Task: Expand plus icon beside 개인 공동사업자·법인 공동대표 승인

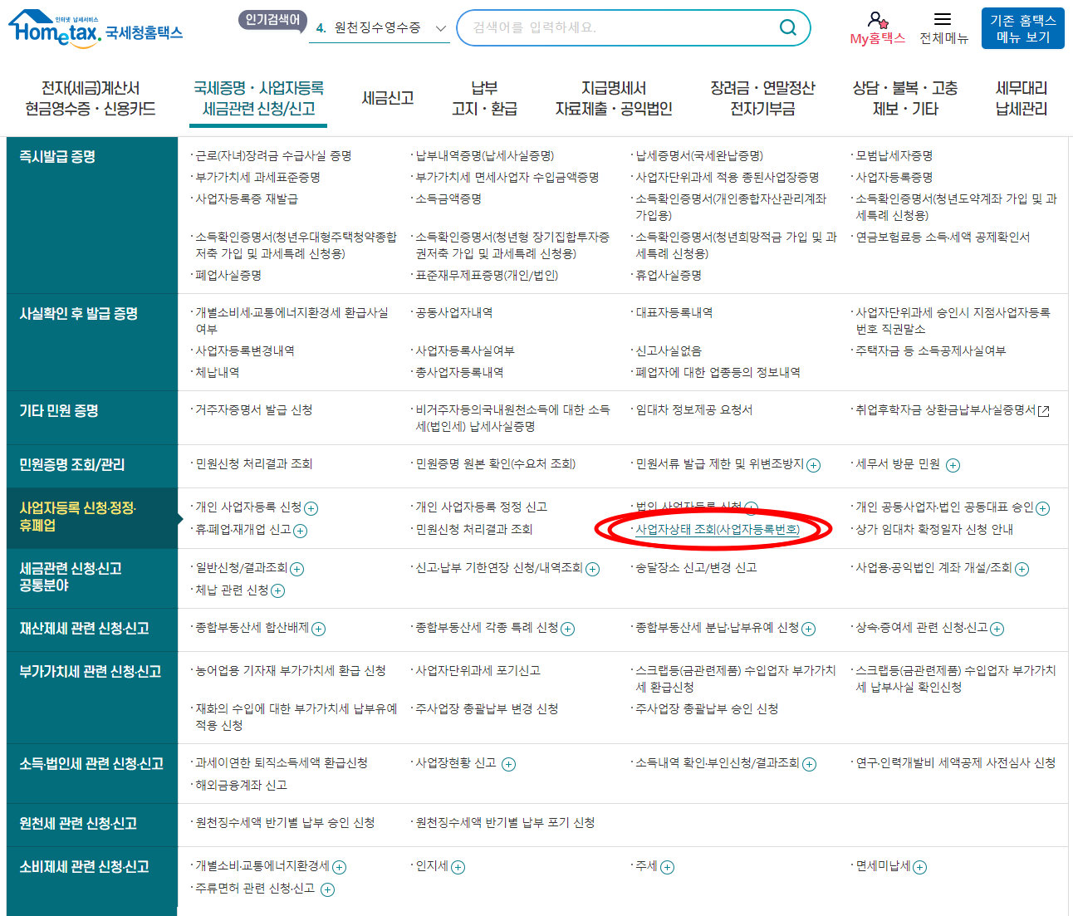Action: 1043,508
